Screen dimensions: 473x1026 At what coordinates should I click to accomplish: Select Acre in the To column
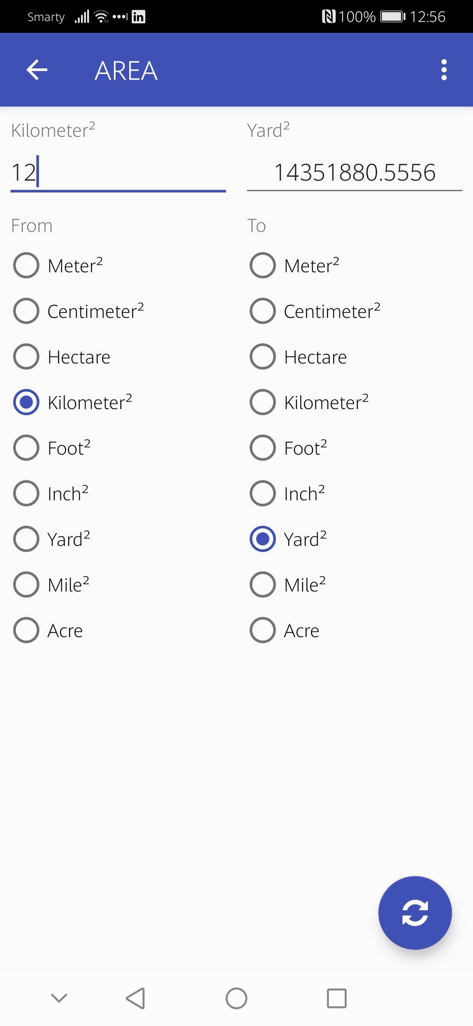[263, 630]
